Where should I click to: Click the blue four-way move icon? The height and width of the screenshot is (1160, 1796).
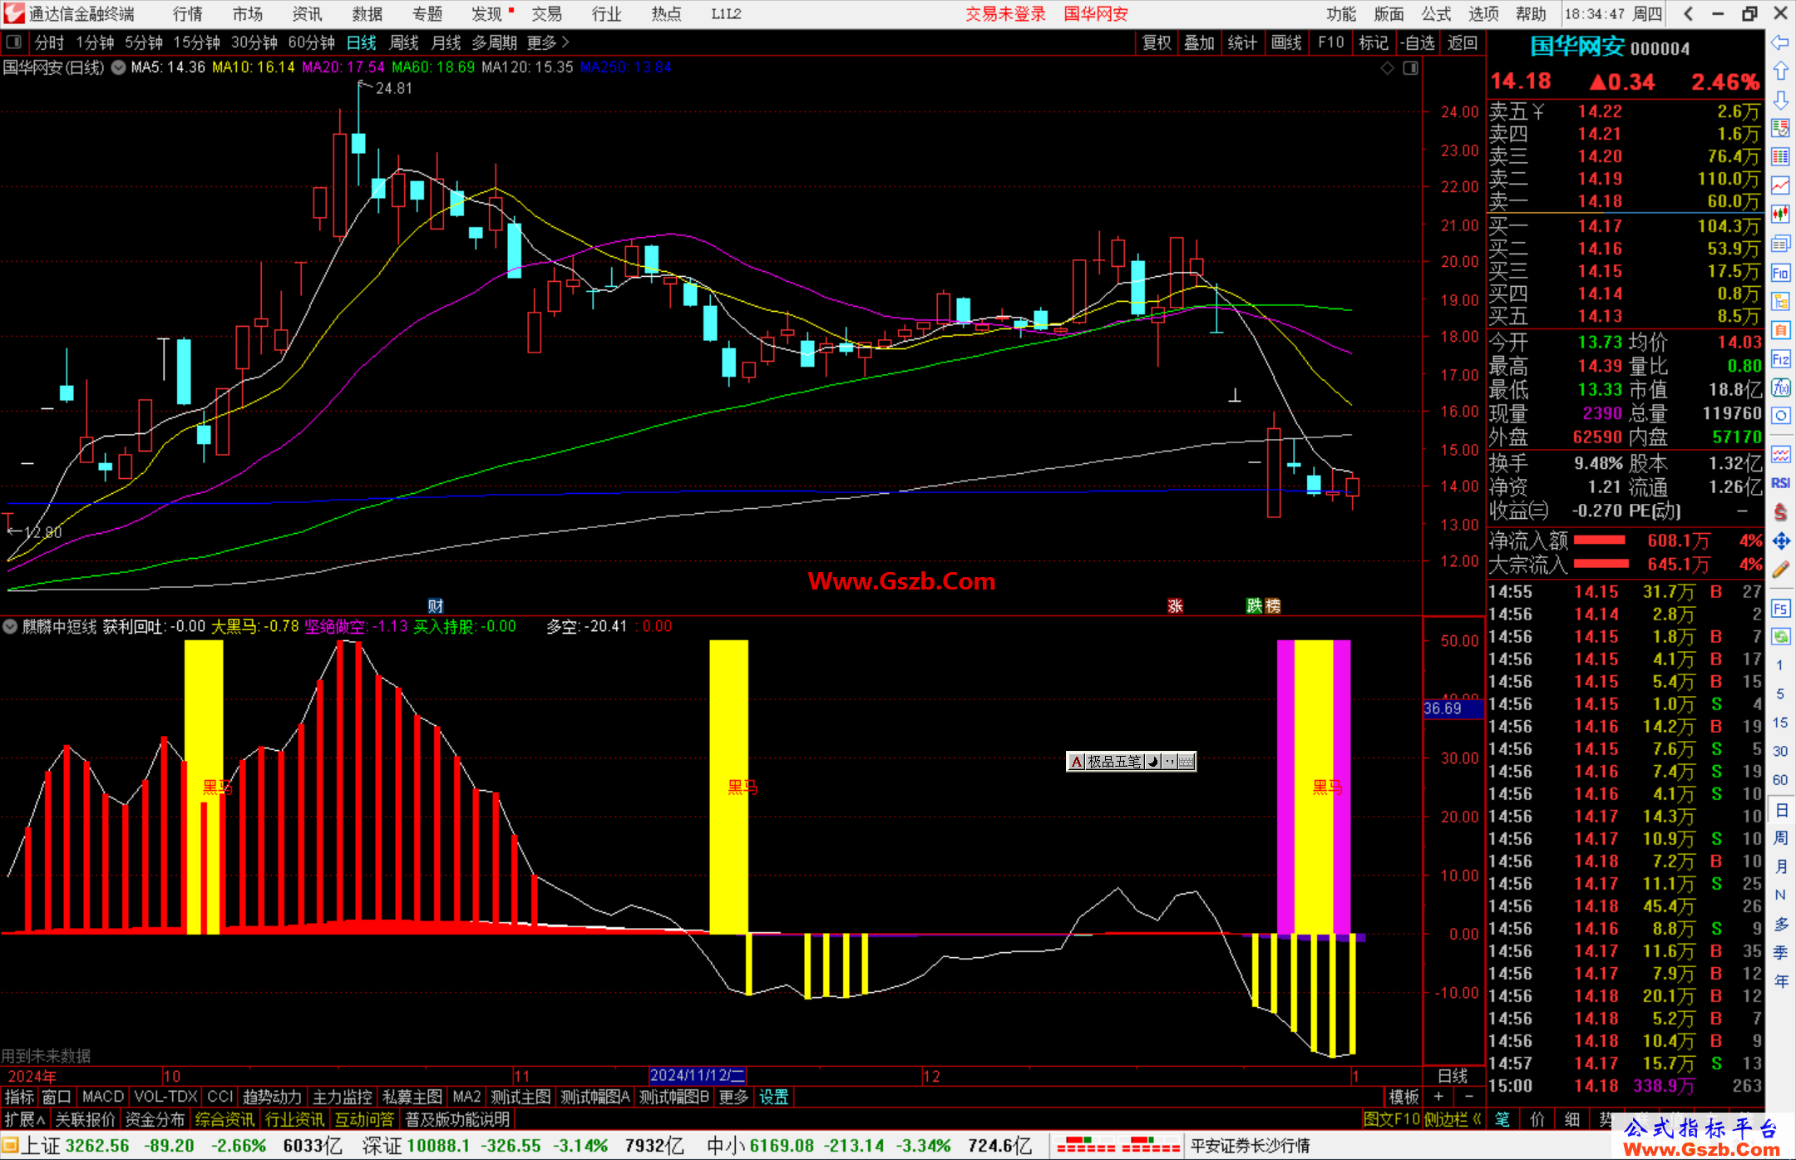[1780, 541]
